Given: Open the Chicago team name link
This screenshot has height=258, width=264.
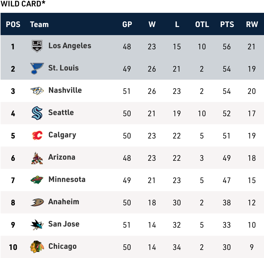Looking at the screenshot, I should click(62, 246).
